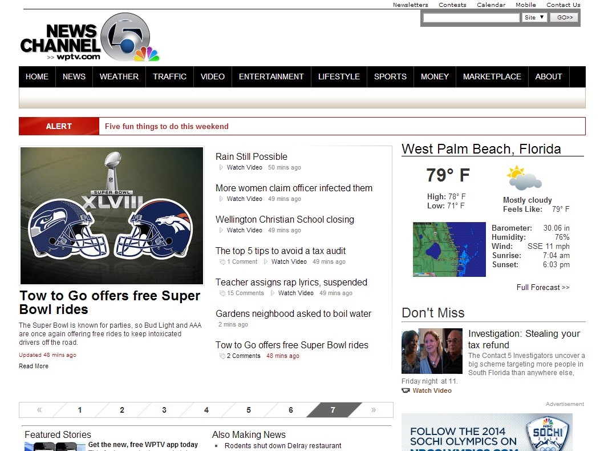The height and width of the screenshot is (451, 600).
Task: Open the HOME menu item
Action: pyautogui.click(x=37, y=76)
